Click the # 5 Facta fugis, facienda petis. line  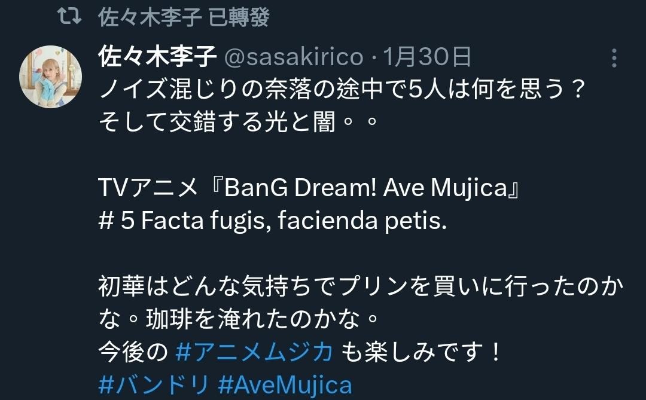(x=273, y=221)
